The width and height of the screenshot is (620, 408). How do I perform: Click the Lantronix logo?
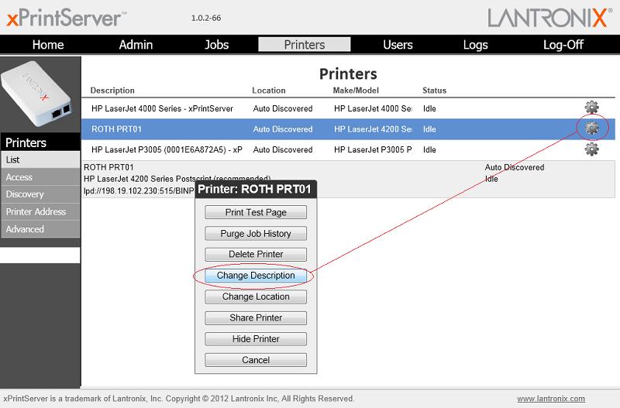coord(549,18)
